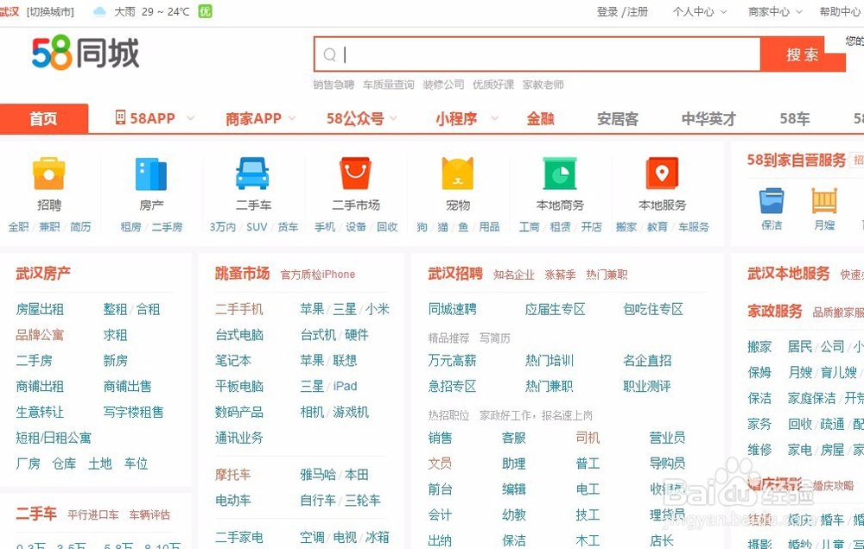Click the 切换城市 link
The image size is (864, 549).
(50, 11)
